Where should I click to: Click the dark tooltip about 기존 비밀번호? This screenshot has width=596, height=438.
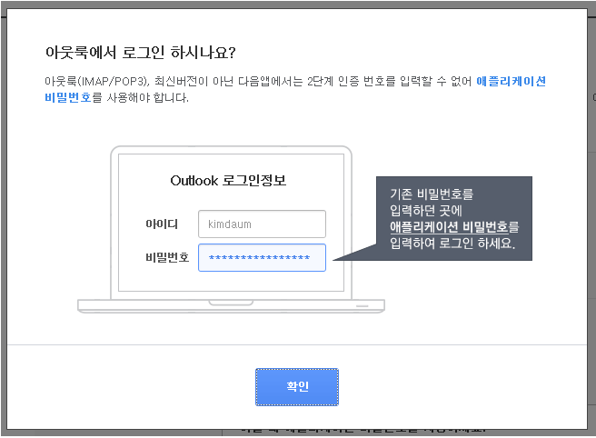[454, 218]
